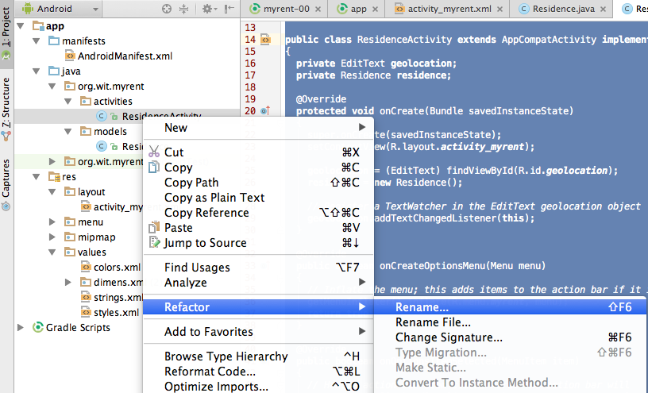Select Rename... in the Refactor submenu
The width and height of the screenshot is (648, 393).
pyautogui.click(x=422, y=307)
